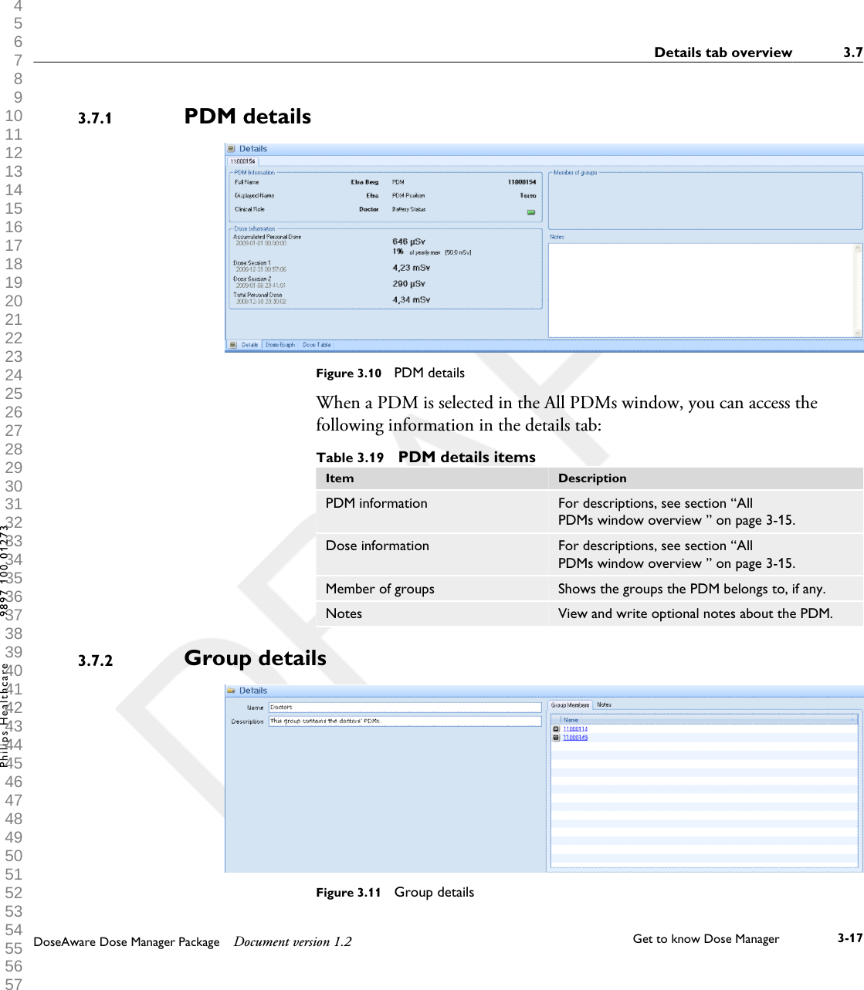
Task: Click the PDM device icon beside 11000114
Action: click(x=557, y=728)
